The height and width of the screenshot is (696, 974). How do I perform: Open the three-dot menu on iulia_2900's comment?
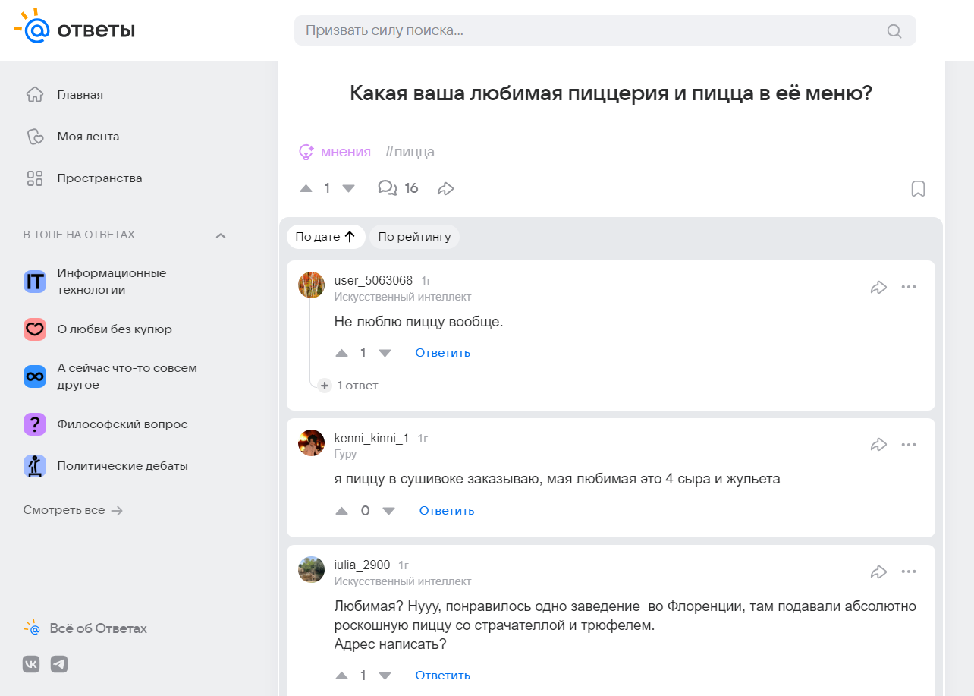click(x=910, y=571)
